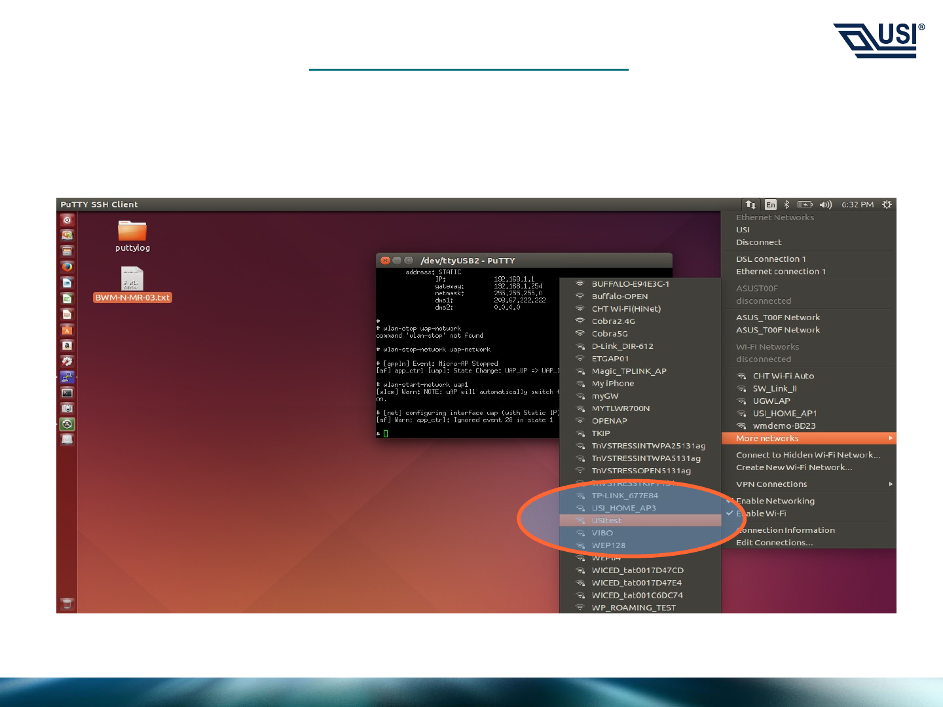Connect to SW_Link_II network
This screenshot has width=943, height=707.
tap(809, 389)
